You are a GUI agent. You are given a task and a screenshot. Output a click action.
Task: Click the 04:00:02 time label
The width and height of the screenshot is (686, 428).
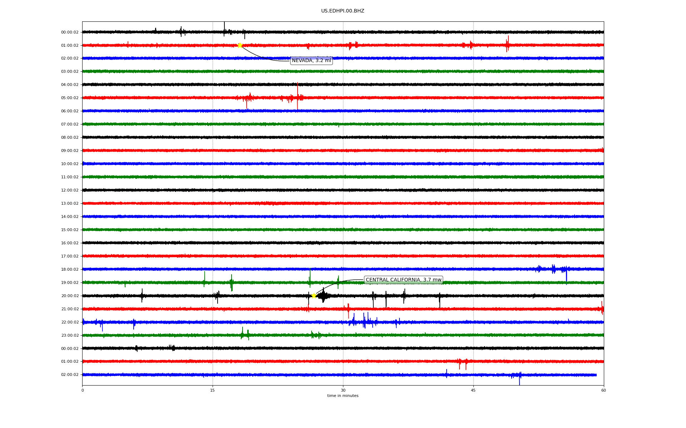[x=70, y=85]
